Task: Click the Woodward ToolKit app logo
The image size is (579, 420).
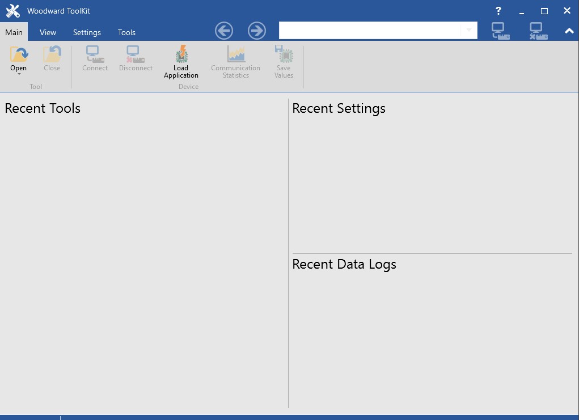Action: [x=13, y=11]
